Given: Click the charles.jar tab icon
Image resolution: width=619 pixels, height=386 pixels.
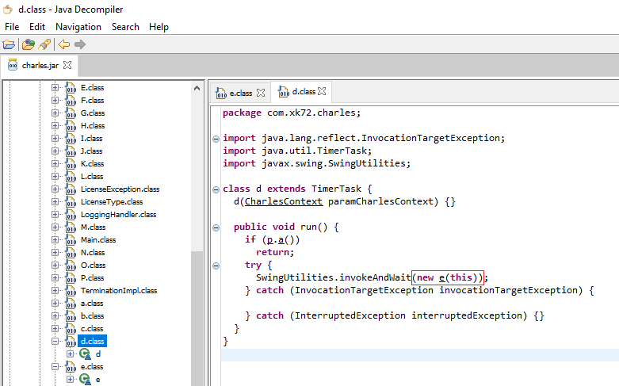Looking at the screenshot, I should [13, 65].
